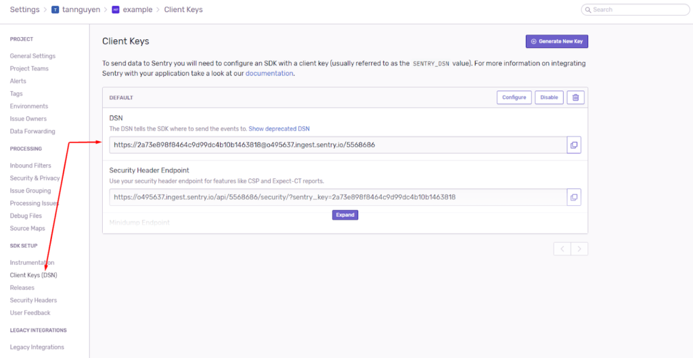Open General Settings in sidebar
693x358 pixels.
[32, 56]
